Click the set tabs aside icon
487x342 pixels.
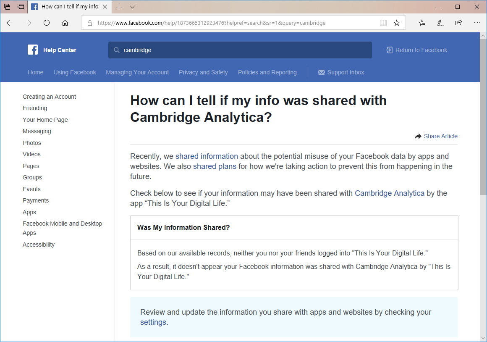(x=21, y=7)
